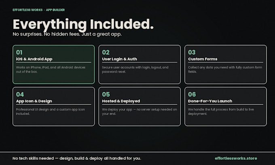Click the 'No surprises. No hidden fees' subtitle
Viewport: 275px width, 165px height.
click(67, 34)
